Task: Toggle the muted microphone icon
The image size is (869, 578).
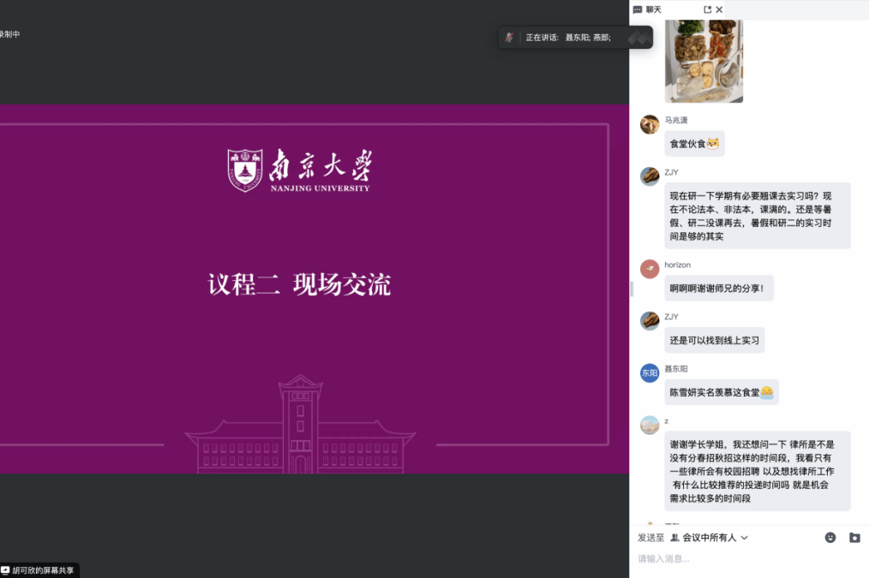Action: pyautogui.click(x=509, y=37)
